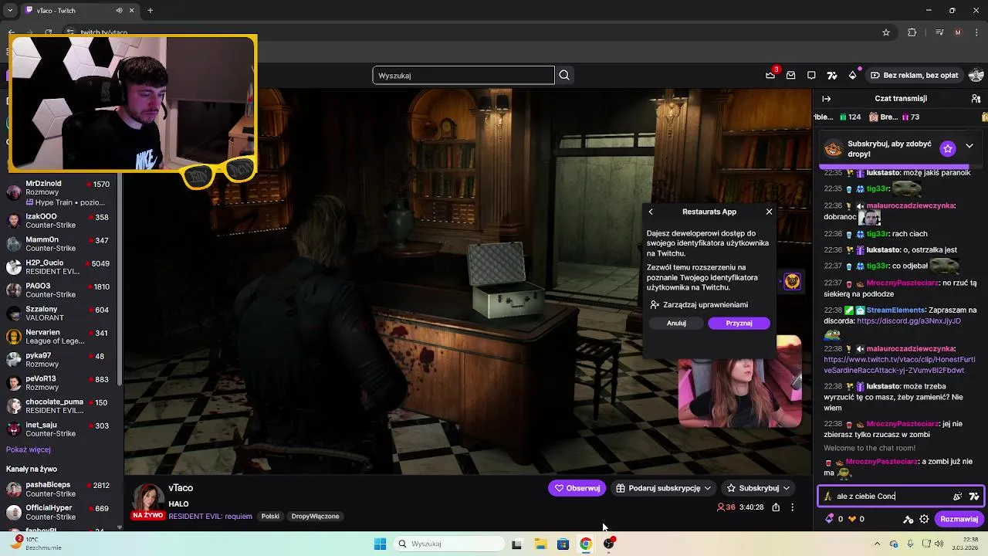Go back in Restaurats App popup
Image resolution: width=988 pixels, height=556 pixels.
(651, 212)
